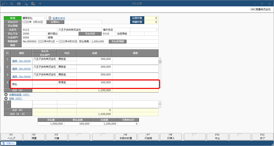Click the 控除(0行) link

tap(16, 99)
